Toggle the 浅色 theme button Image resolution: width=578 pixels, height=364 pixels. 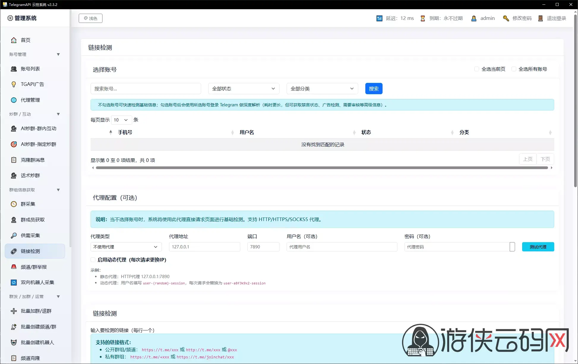point(91,18)
